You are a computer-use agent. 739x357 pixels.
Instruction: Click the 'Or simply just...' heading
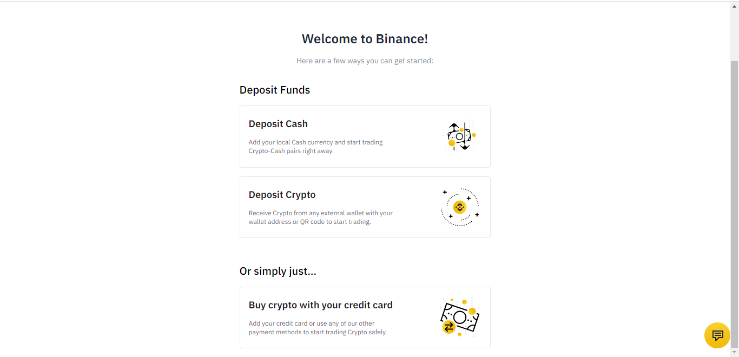[x=278, y=271]
